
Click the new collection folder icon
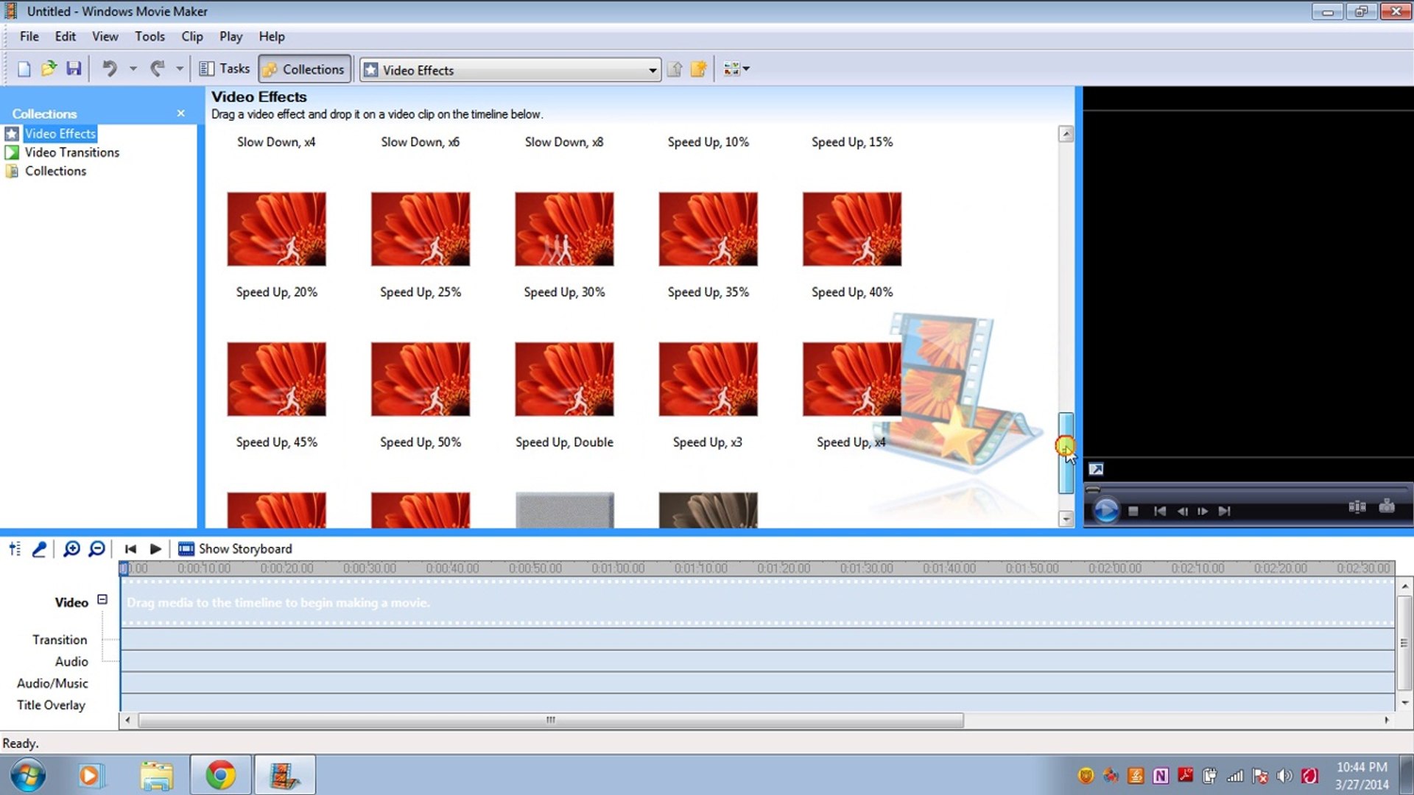698,68
